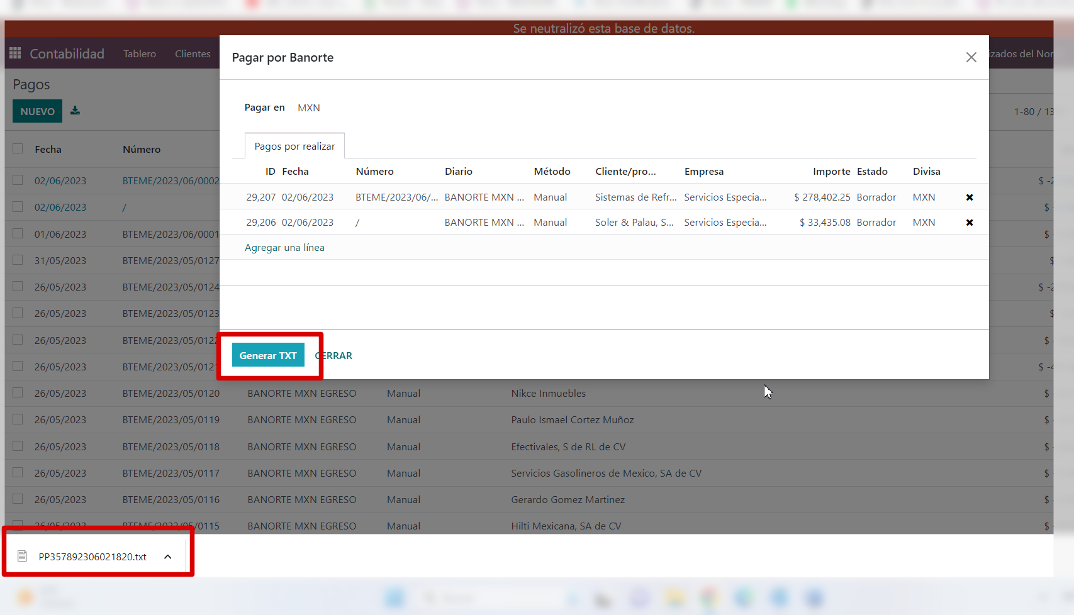Click ID 29,206 cell in dialog
The width and height of the screenshot is (1074, 615).
tap(260, 223)
